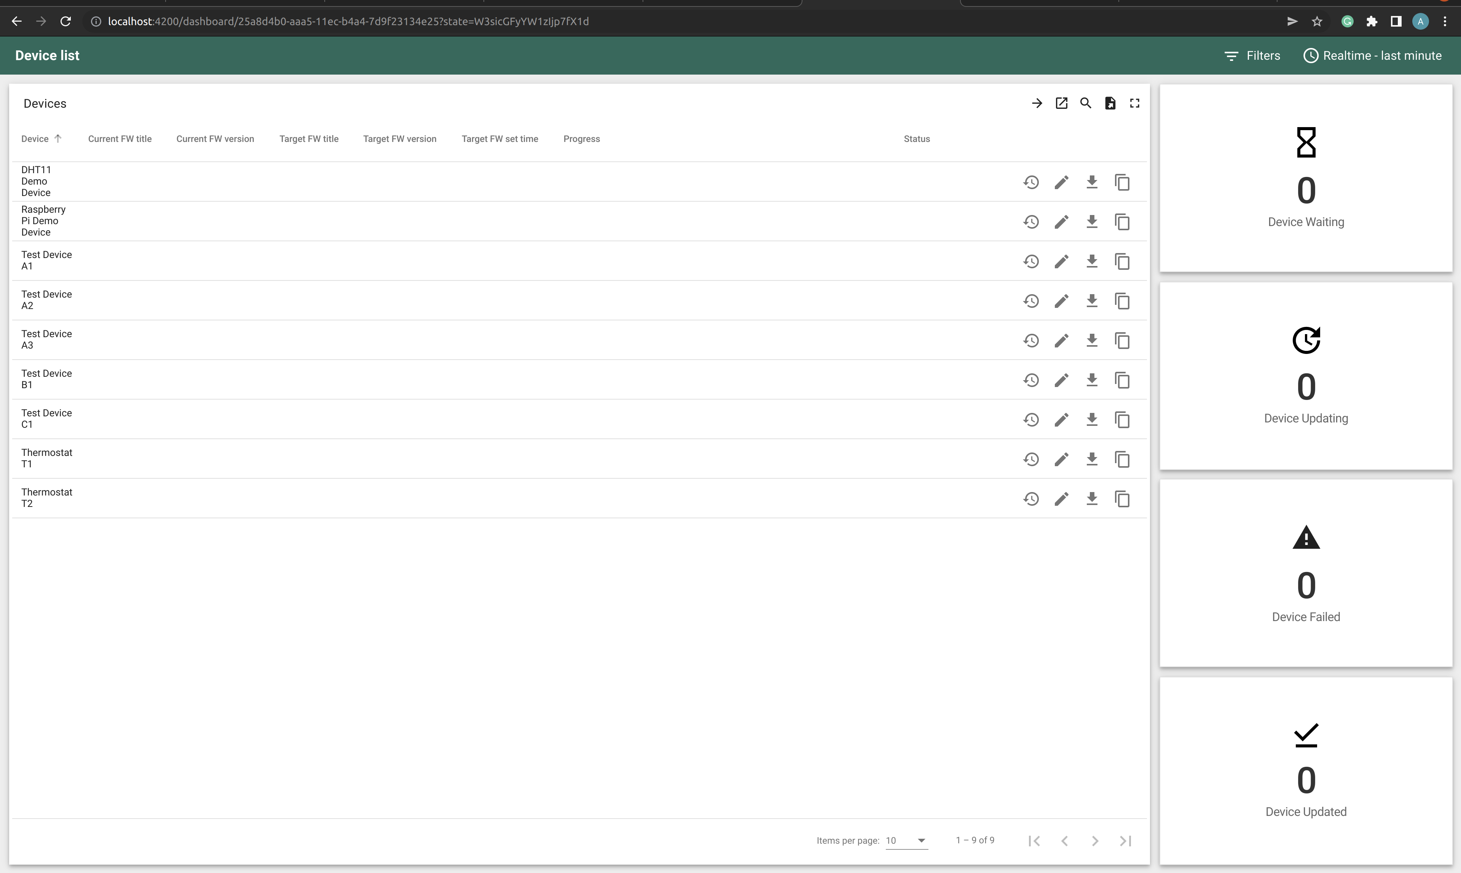Go to first page of devices
Screen dimensions: 1461x873
pyautogui.click(x=1034, y=841)
